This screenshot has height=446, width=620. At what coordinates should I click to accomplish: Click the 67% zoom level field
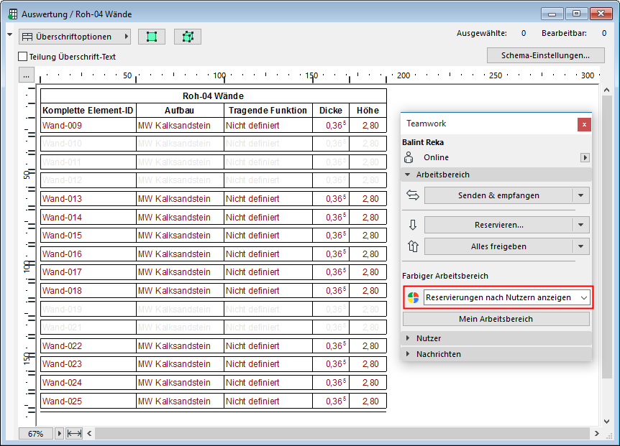click(36, 434)
